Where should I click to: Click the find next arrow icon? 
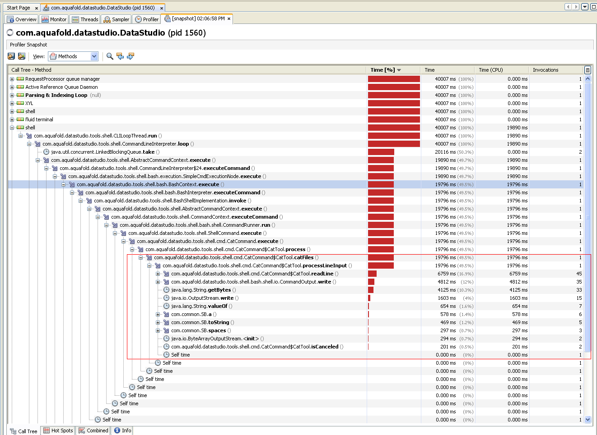[131, 56]
